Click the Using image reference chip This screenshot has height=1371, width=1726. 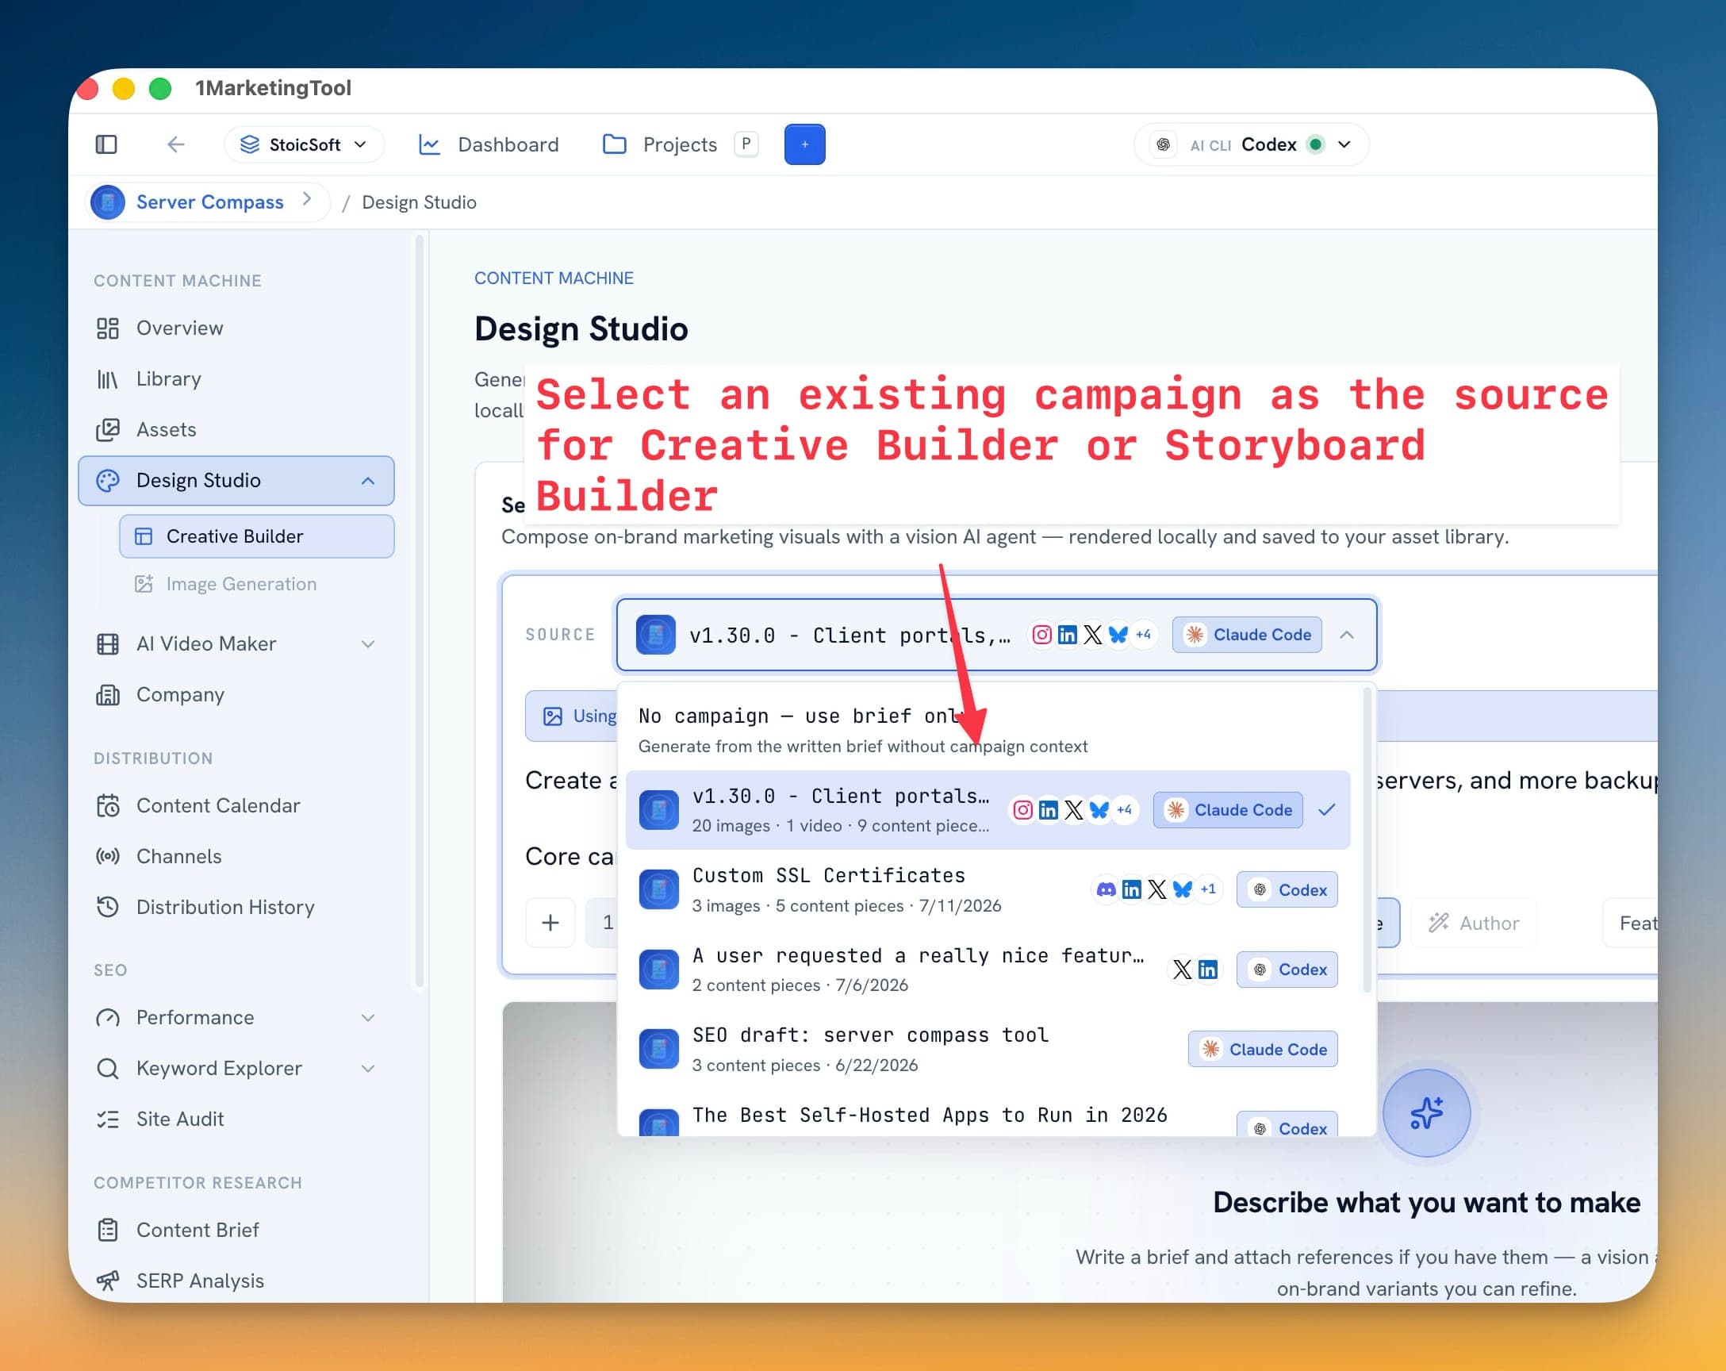coord(573,716)
